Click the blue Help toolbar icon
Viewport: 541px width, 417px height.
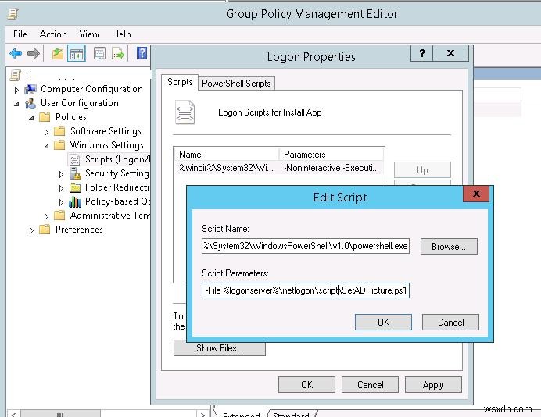click(x=142, y=53)
